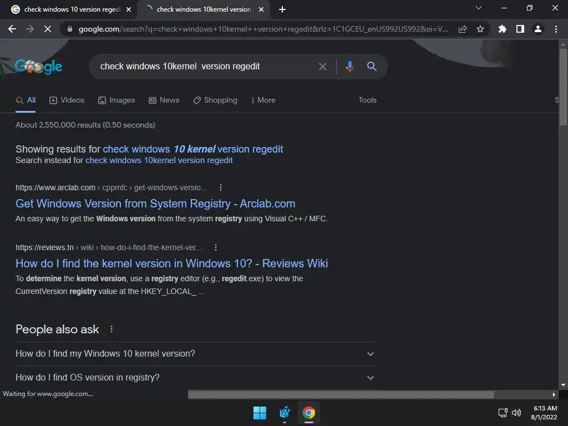
Task: Click the Google doodle logo
Action: click(39, 67)
